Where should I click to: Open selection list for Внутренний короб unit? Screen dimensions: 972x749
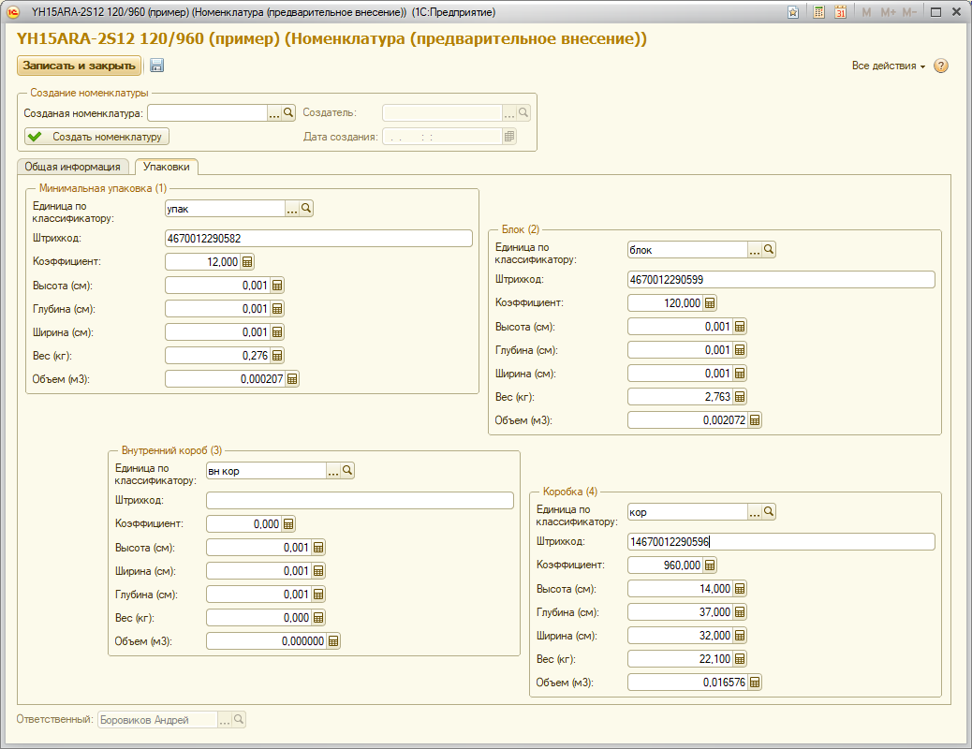(332, 471)
